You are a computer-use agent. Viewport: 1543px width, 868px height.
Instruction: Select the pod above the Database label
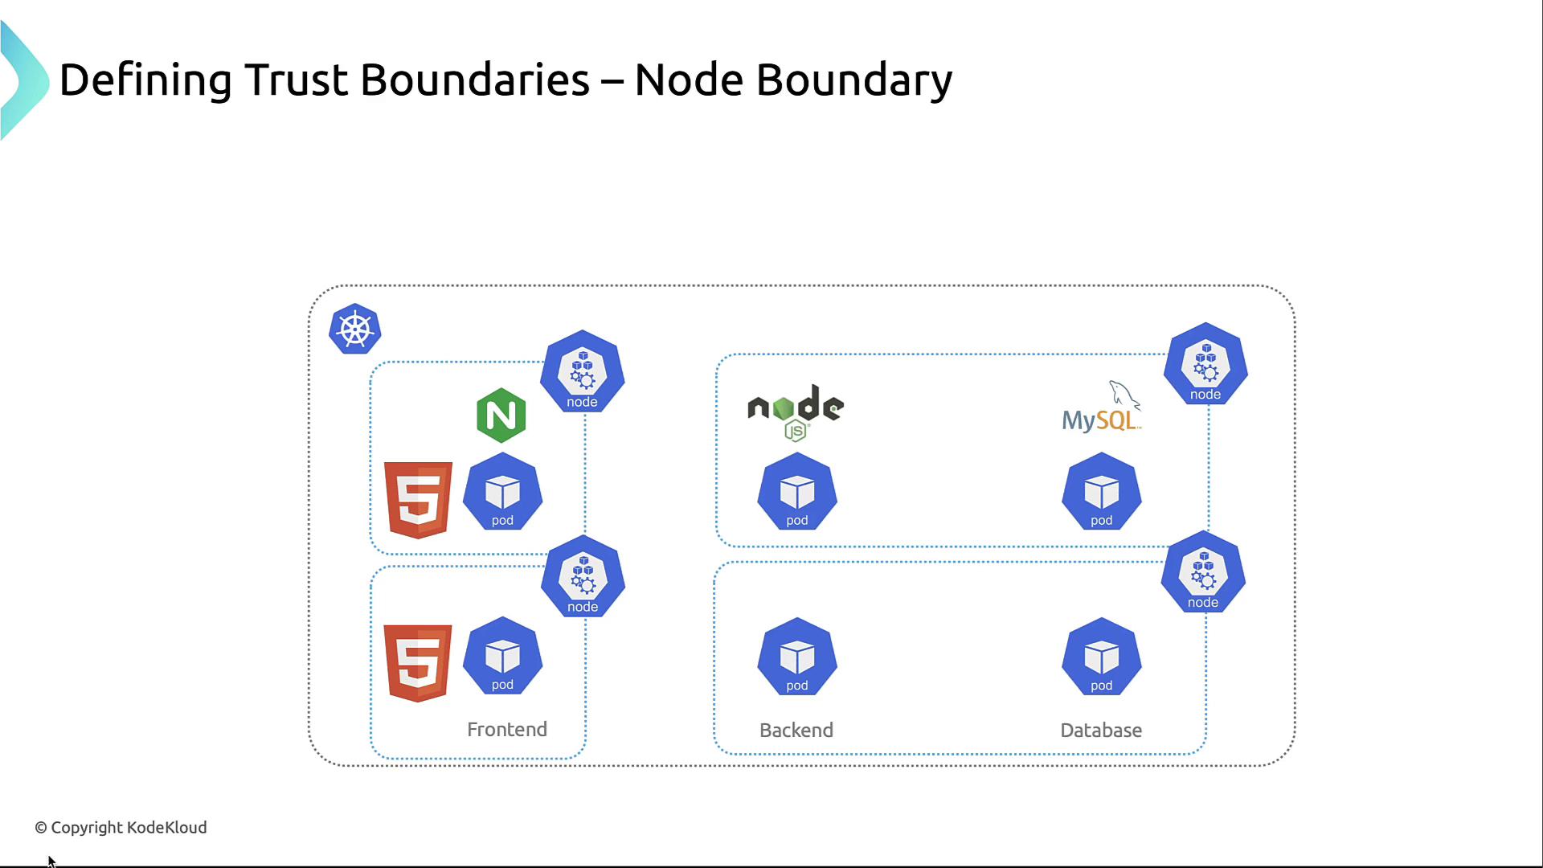1102,657
